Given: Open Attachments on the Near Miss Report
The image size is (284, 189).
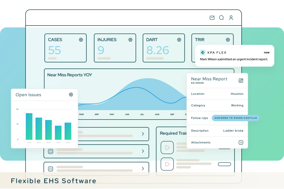Looking at the screenshot, I should [241, 142].
